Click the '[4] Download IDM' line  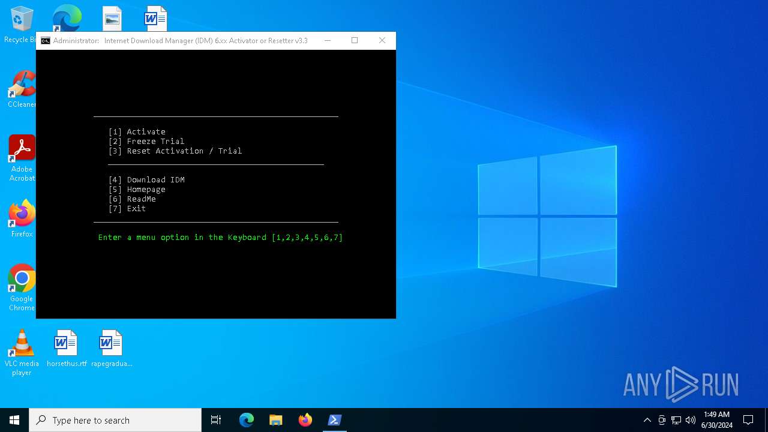[146, 180]
